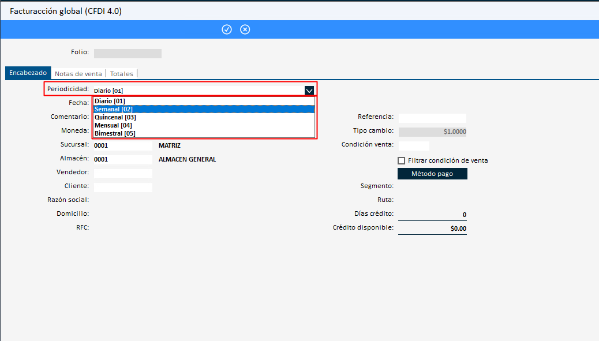Focus the Cliente input field
Image resolution: width=599 pixels, height=341 pixels.
(x=123, y=187)
